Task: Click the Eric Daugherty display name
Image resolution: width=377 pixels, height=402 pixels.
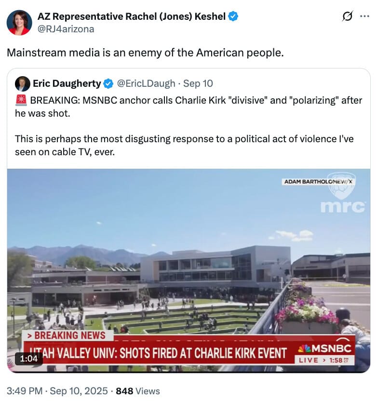Action: [x=67, y=83]
